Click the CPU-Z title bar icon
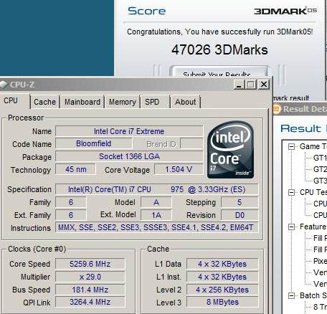The image size is (327, 314). (x=4, y=85)
